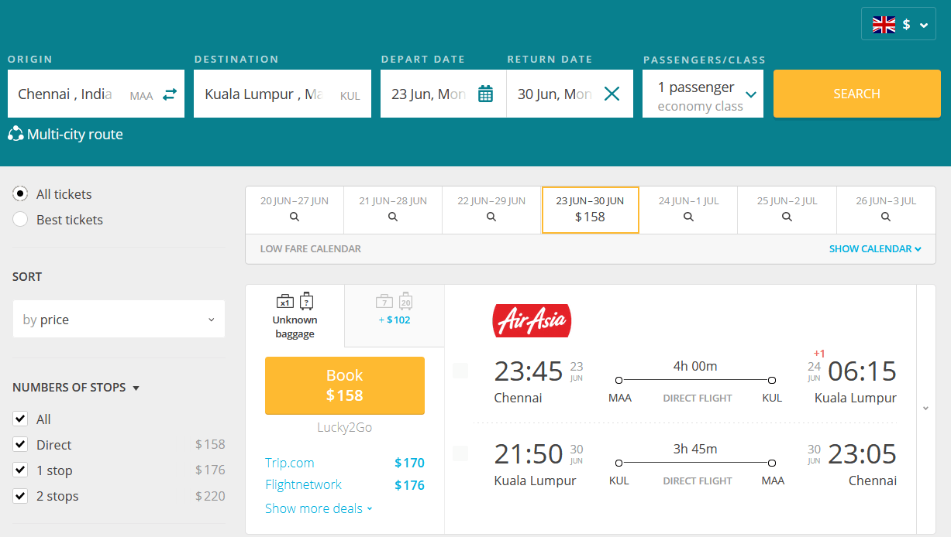Click the Lucky2Go agency name

[x=345, y=427]
